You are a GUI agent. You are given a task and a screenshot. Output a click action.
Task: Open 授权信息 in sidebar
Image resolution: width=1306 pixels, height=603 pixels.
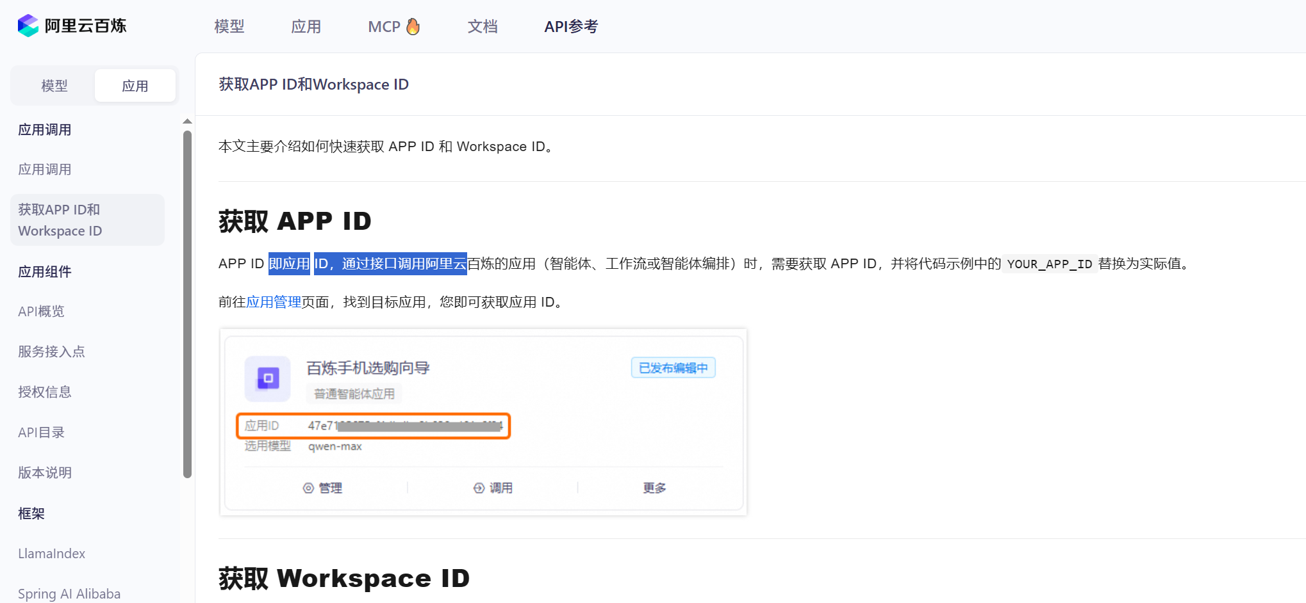tap(45, 392)
